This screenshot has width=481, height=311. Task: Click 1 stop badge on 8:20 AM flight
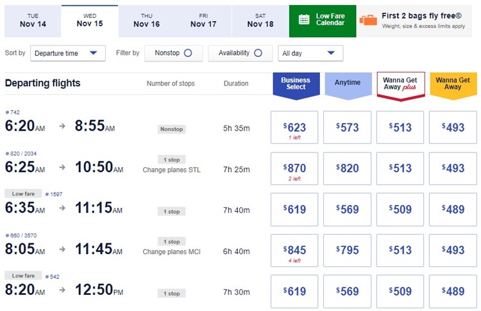coord(172,293)
